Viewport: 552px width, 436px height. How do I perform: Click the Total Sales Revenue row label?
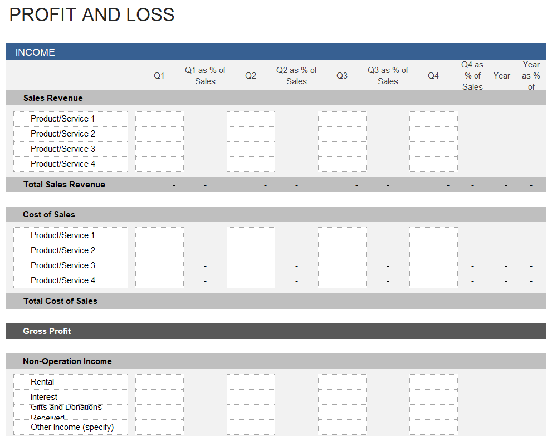click(64, 185)
